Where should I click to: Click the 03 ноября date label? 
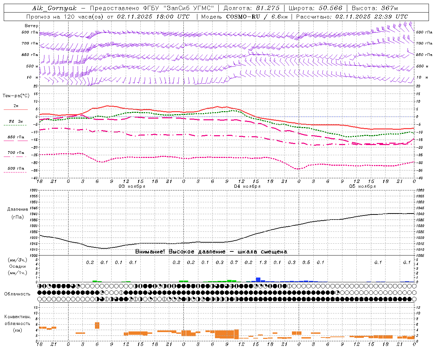click(x=132, y=186)
